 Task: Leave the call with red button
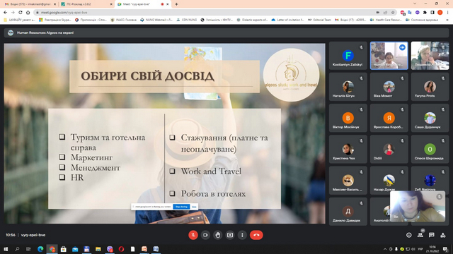coord(256,235)
